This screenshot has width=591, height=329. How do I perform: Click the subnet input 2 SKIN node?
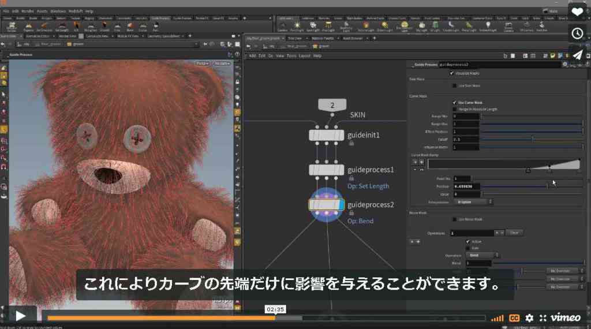(x=332, y=105)
